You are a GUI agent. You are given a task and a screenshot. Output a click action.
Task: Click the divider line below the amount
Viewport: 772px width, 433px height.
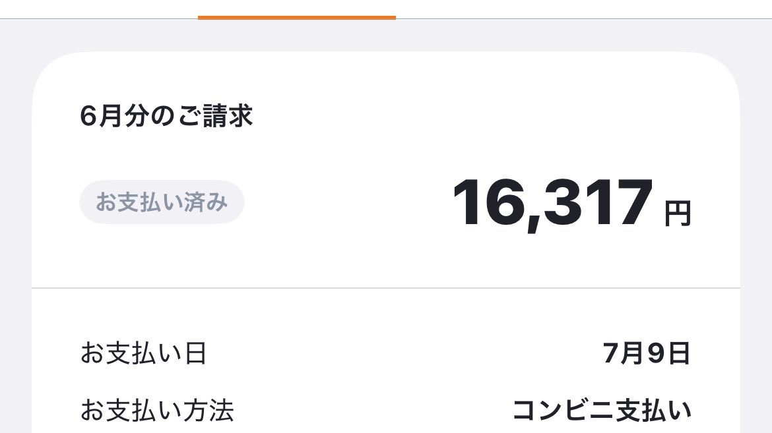pos(386,288)
